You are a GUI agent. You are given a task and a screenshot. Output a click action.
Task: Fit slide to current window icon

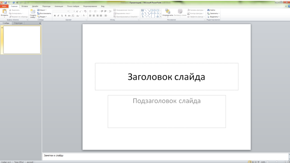click(x=289, y=162)
